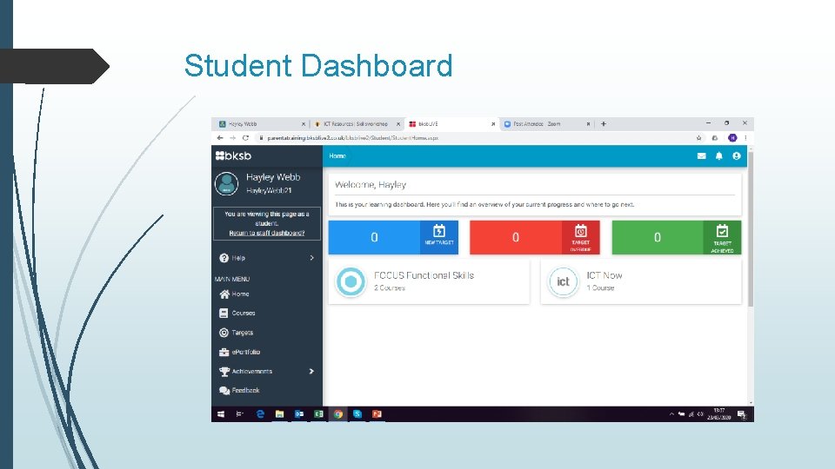
Task: Click the Target Overdue calendar icon
Action: pyautogui.click(x=580, y=231)
